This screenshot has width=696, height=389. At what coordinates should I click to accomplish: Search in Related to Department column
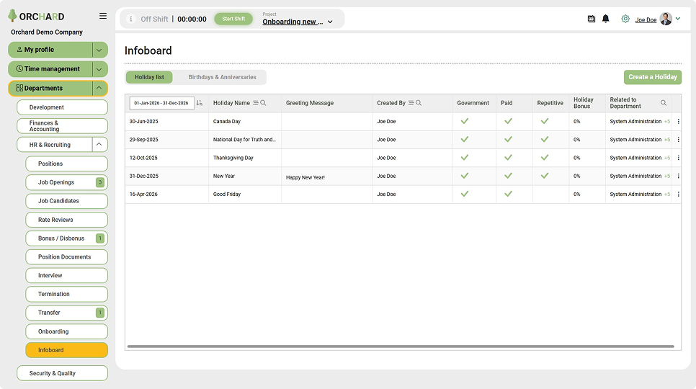(x=663, y=103)
